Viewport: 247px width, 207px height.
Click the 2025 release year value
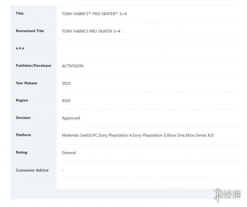pos(66,83)
